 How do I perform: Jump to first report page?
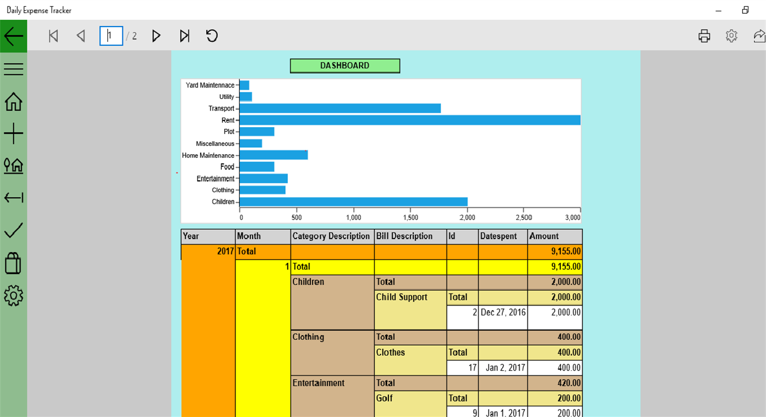coord(53,36)
